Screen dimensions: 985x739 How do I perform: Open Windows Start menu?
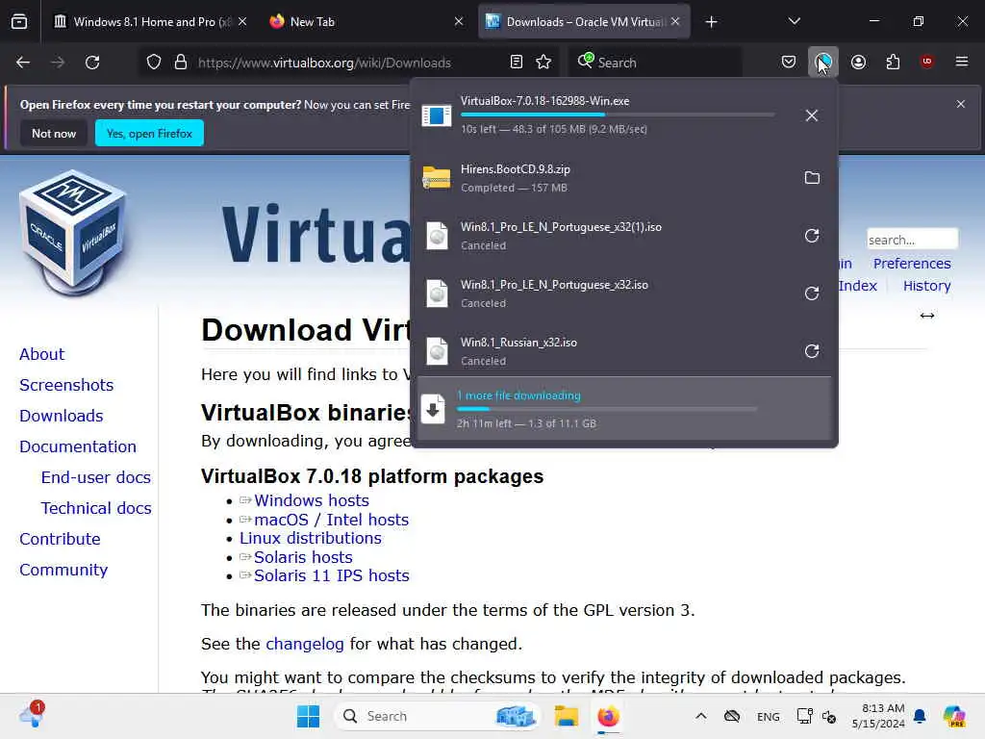(308, 716)
